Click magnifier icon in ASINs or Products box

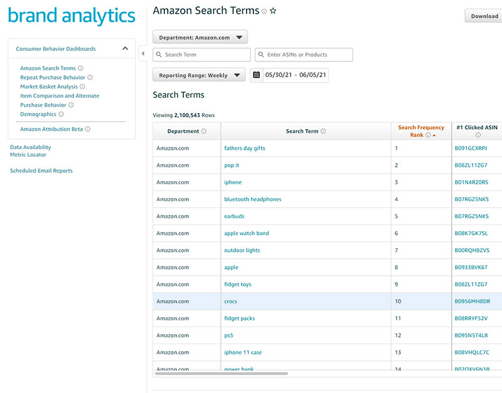point(261,55)
